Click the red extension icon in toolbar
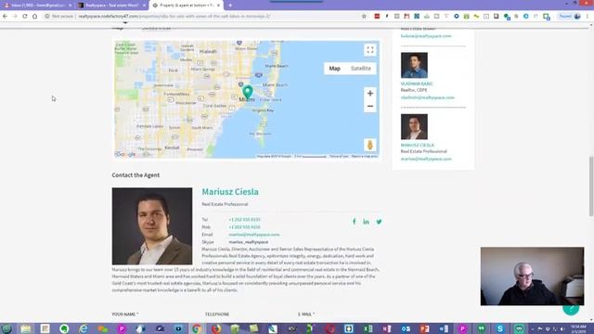This screenshot has width=594, height=334. click(377, 17)
